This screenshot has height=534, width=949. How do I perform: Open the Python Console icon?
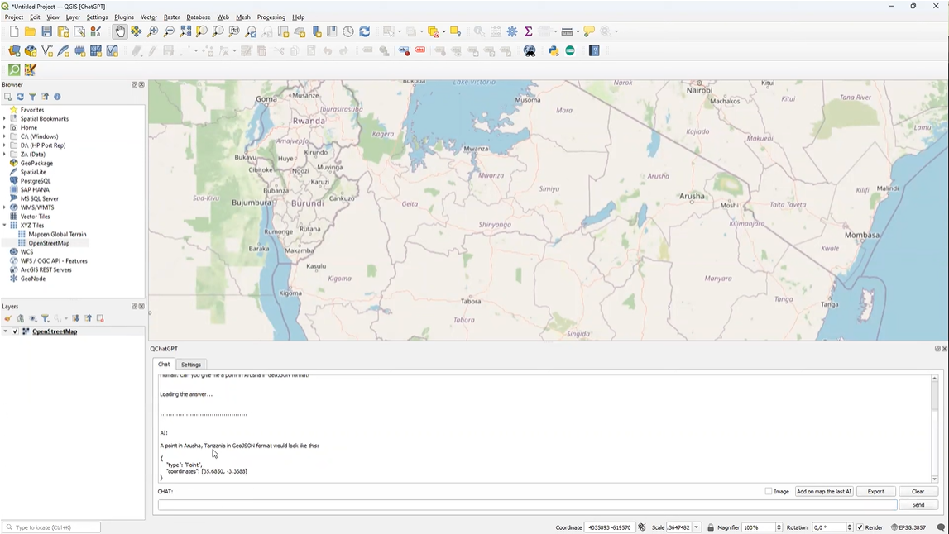tap(554, 51)
